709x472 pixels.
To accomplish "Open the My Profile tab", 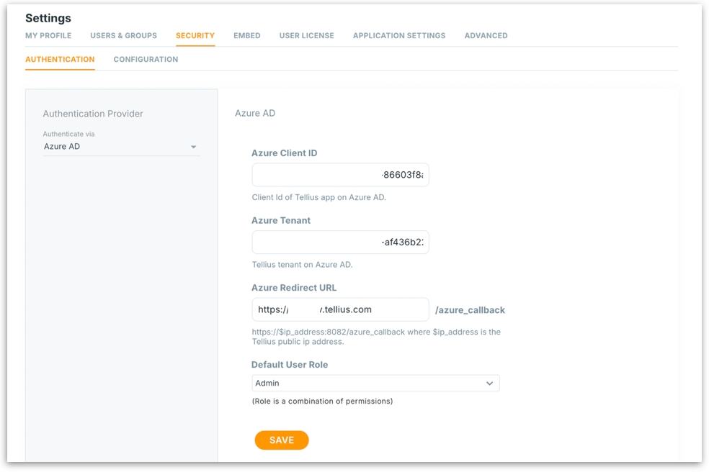I will click(x=48, y=35).
